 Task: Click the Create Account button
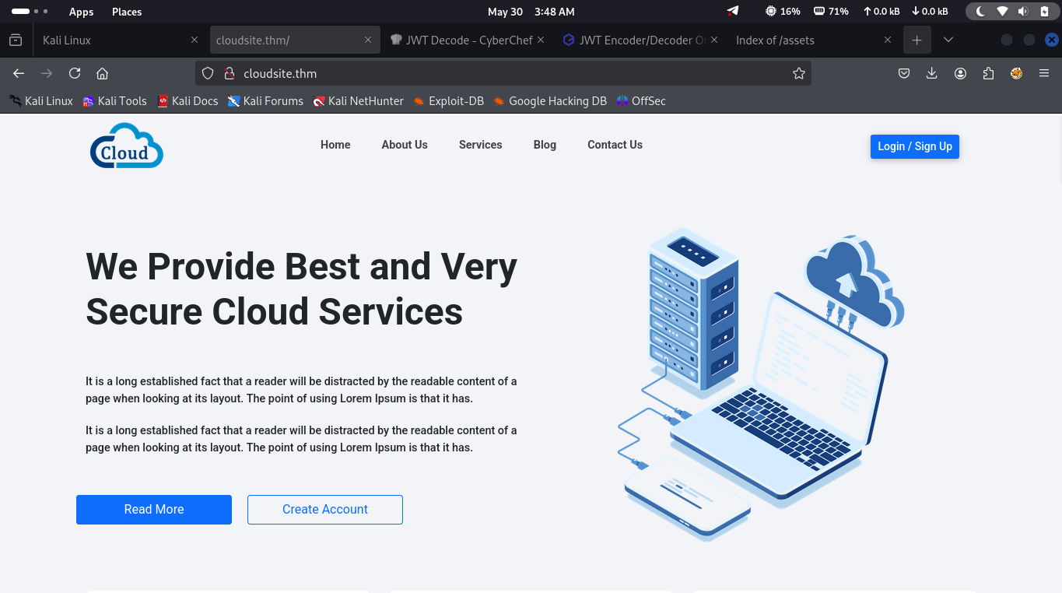pos(324,510)
